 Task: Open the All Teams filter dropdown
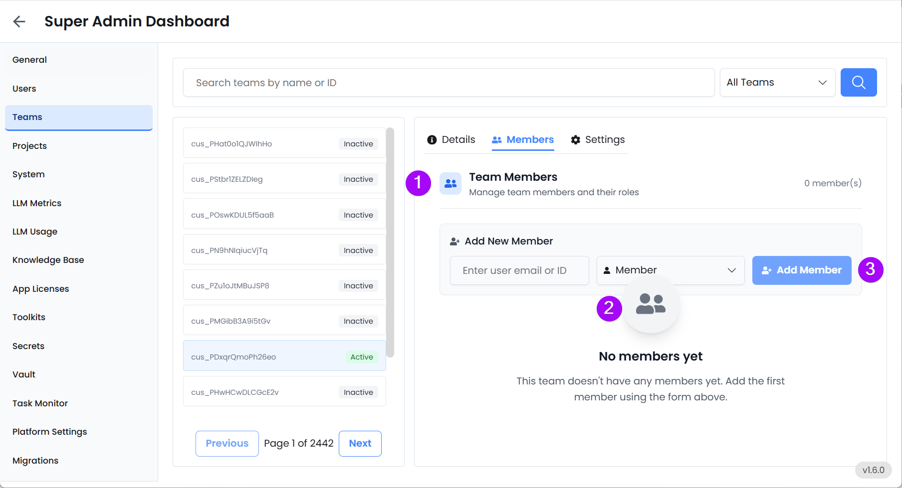click(x=777, y=82)
